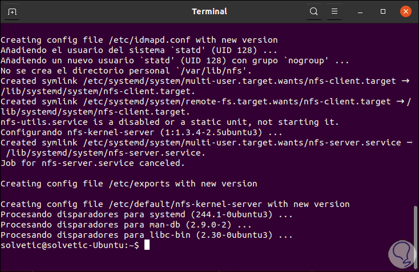
Task: Click the search icon in the header
Action: pyautogui.click(x=313, y=11)
